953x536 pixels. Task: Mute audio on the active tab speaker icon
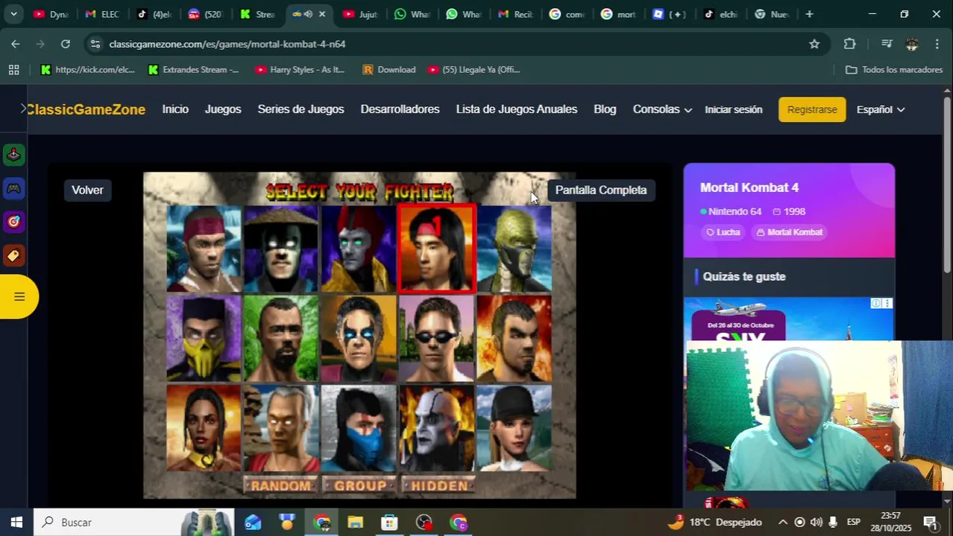308,14
